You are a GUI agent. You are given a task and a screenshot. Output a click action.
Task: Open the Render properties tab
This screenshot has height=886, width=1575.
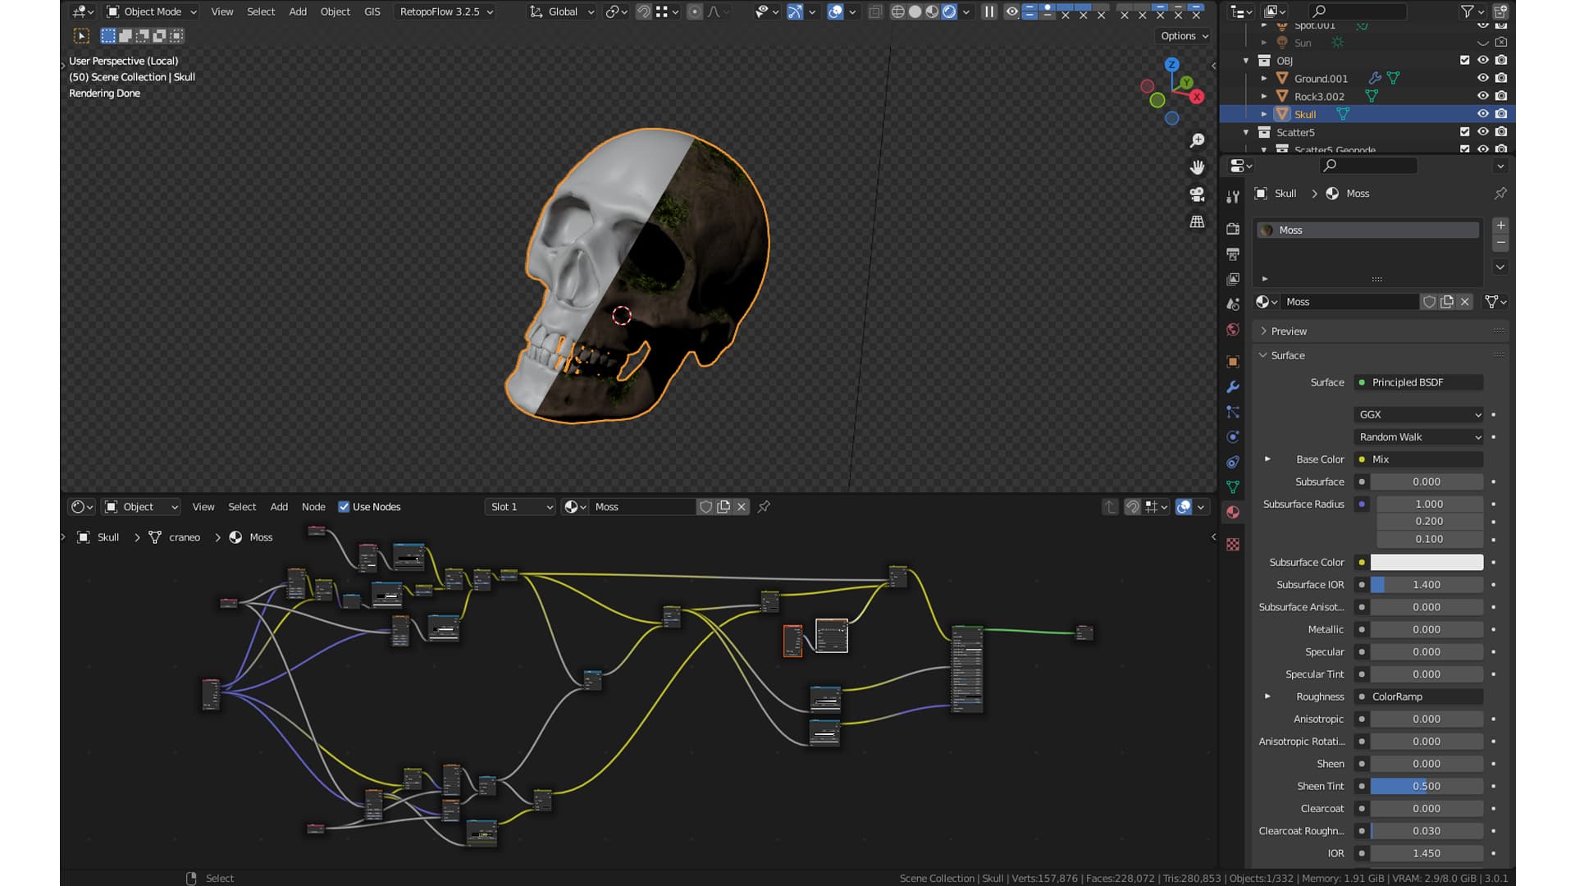1232,229
